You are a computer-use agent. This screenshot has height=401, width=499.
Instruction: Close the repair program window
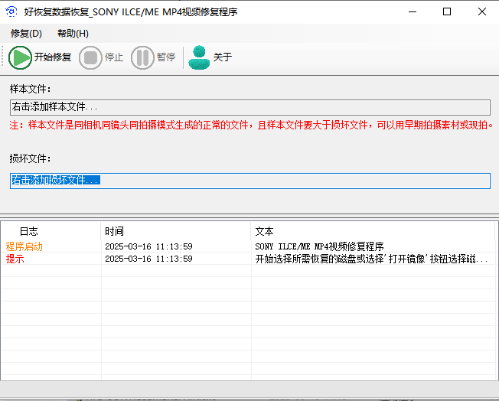[482, 11]
